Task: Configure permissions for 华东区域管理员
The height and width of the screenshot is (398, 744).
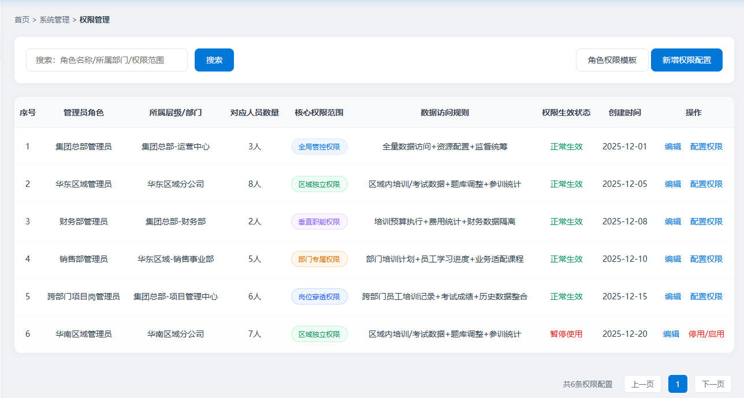Action: click(706, 184)
